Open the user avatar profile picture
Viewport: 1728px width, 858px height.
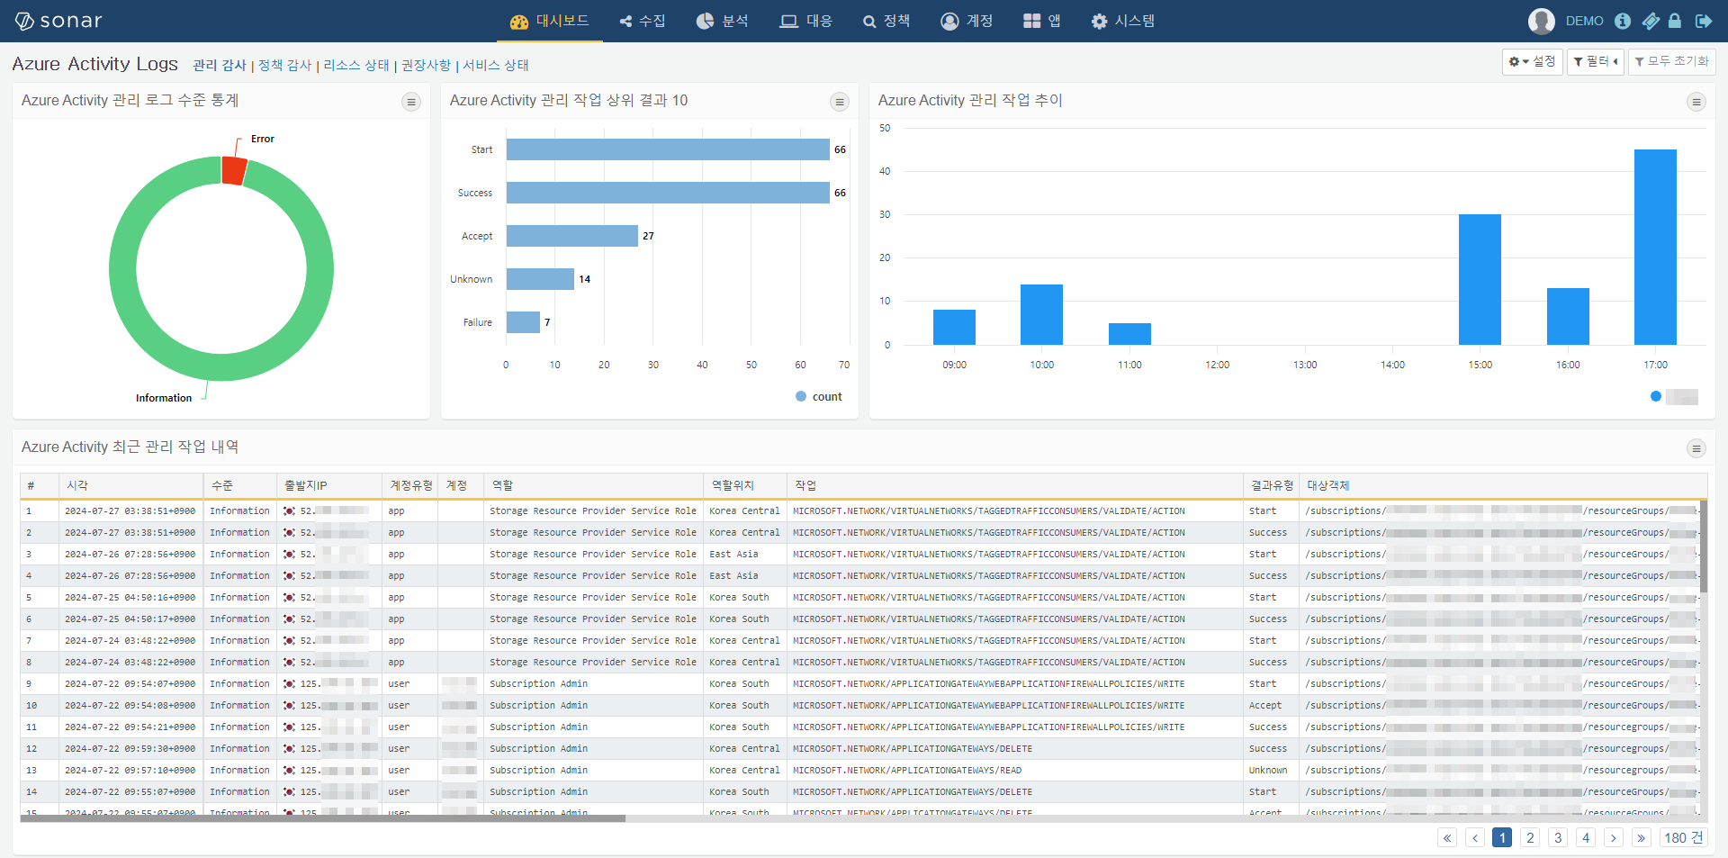pyautogui.click(x=1541, y=21)
